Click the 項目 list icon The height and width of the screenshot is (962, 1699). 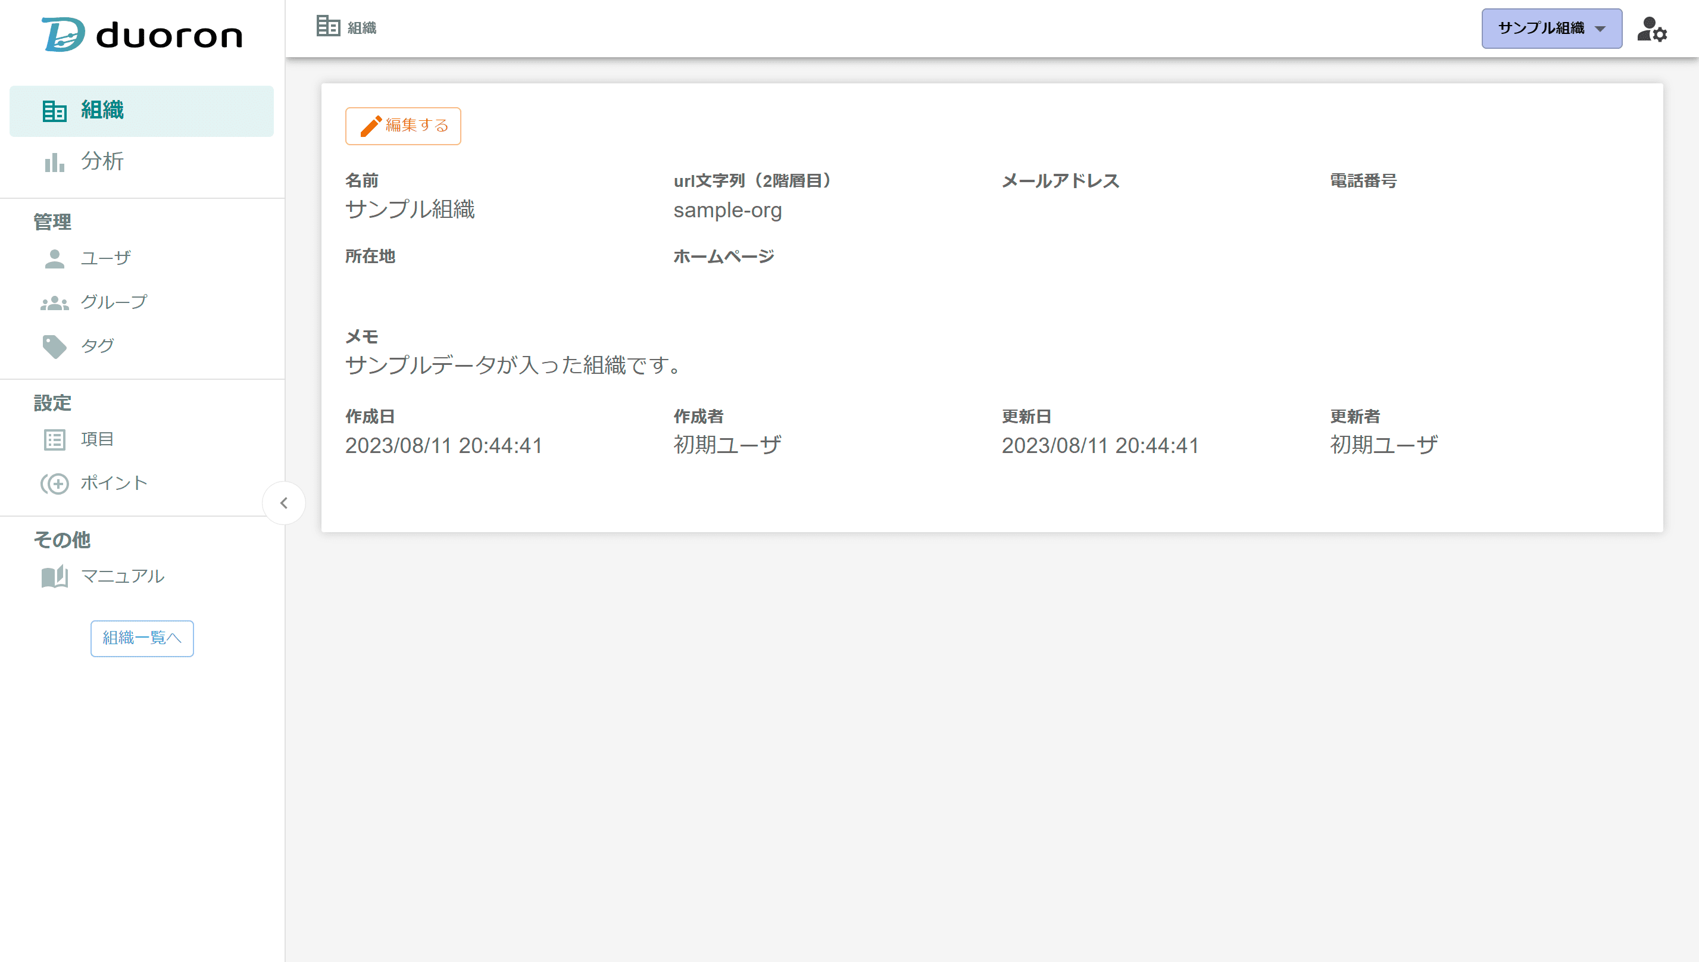point(54,439)
